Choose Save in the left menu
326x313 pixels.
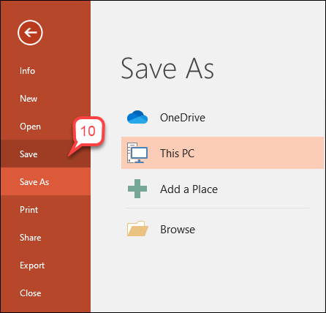(29, 154)
